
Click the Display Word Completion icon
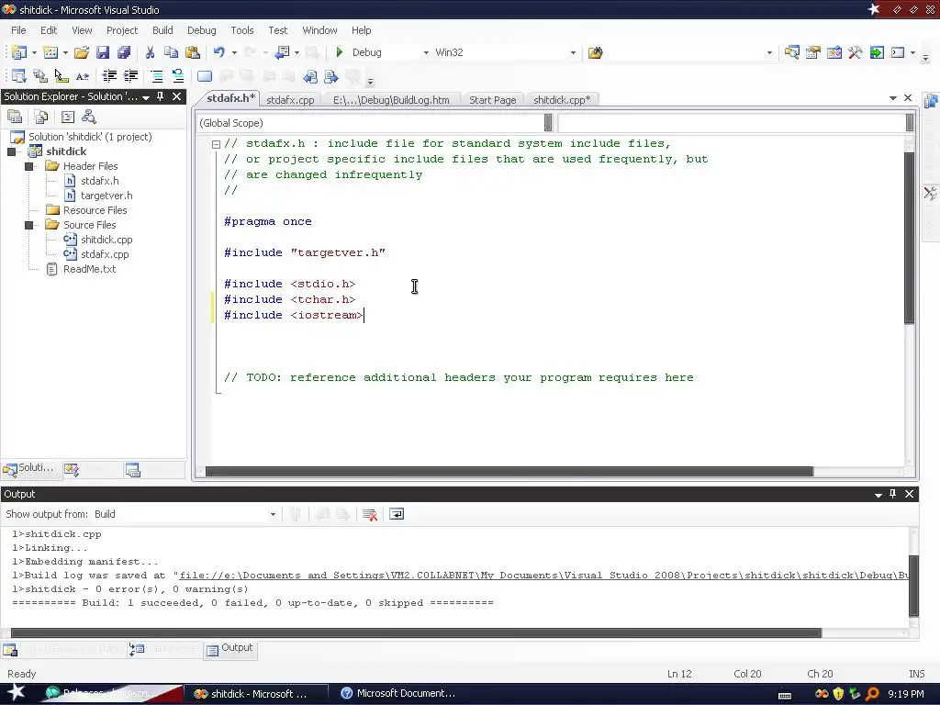[82, 76]
